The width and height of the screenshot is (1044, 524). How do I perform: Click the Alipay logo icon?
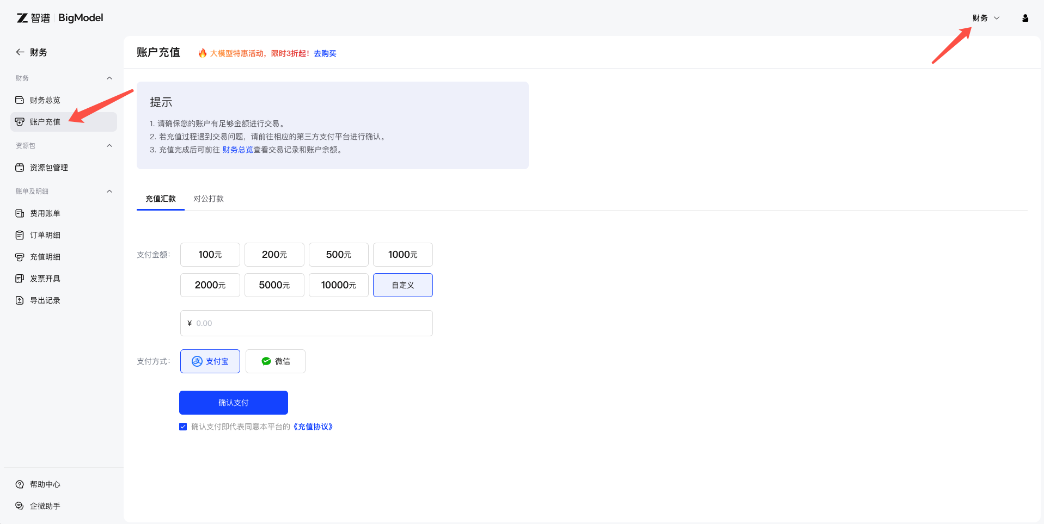[197, 361]
